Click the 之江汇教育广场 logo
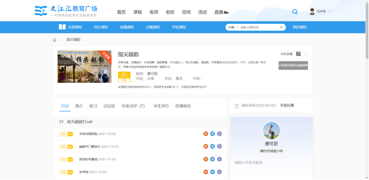This screenshot has width=369, height=180. point(66,11)
